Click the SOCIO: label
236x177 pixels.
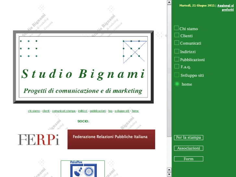click(83, 121)
